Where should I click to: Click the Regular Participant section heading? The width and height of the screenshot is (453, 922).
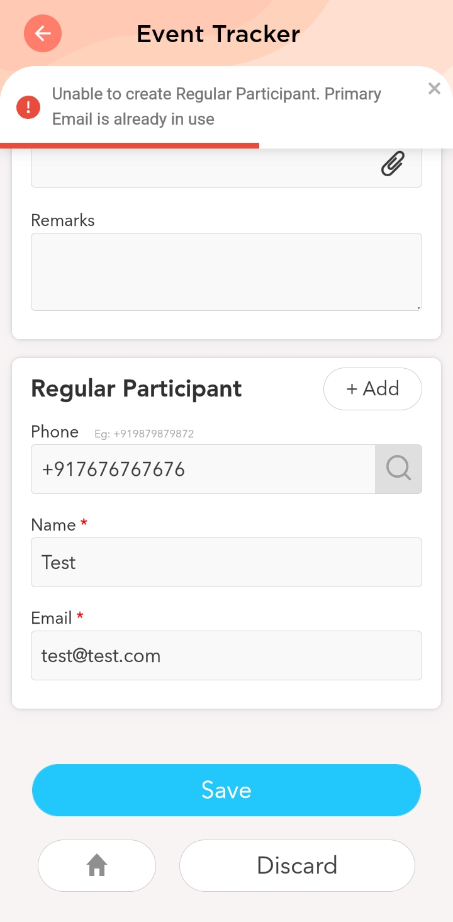[137, 389]
